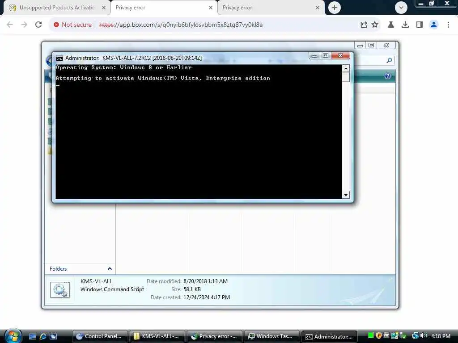This screenshot has height=343, width=458.
Task: Switch to Control Panel taskbar button
Action: click(x=100, y=337)
